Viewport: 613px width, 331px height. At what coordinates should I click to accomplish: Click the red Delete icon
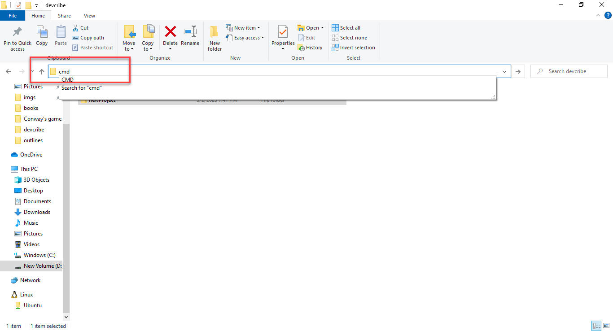tap(170, 32)
